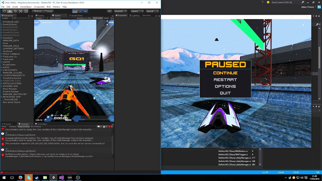322x181 pixels.
Task: Open the Window menu
Action: (x=56, y=7)
